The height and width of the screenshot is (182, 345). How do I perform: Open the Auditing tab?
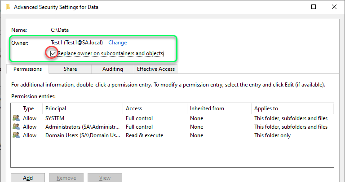pos(113,69)
